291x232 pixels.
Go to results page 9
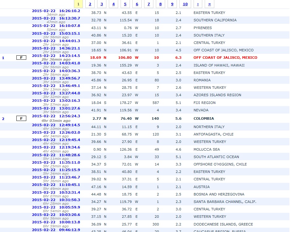point(172,4)
